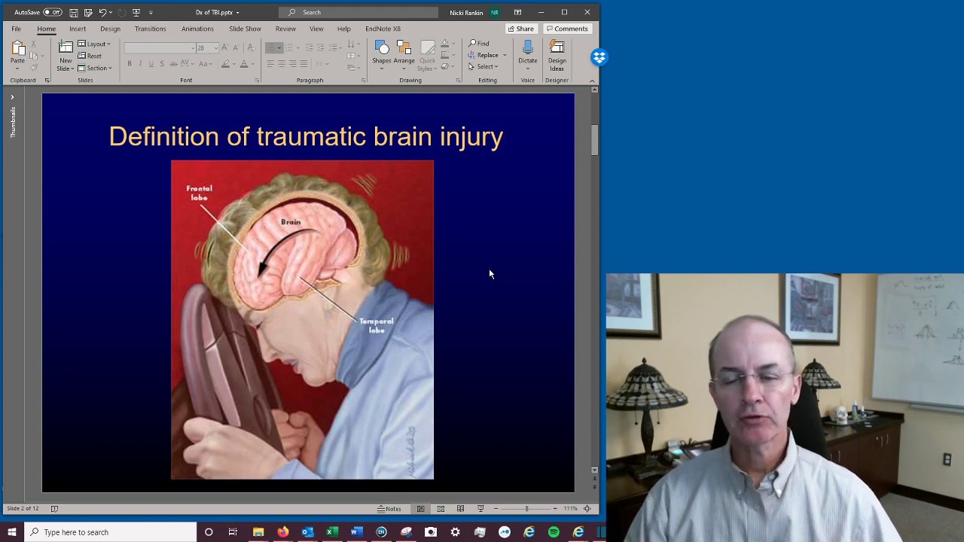964x542 pixels.
Task: Save the presentation with the floppy disk icon
Action: pos(73,12)
